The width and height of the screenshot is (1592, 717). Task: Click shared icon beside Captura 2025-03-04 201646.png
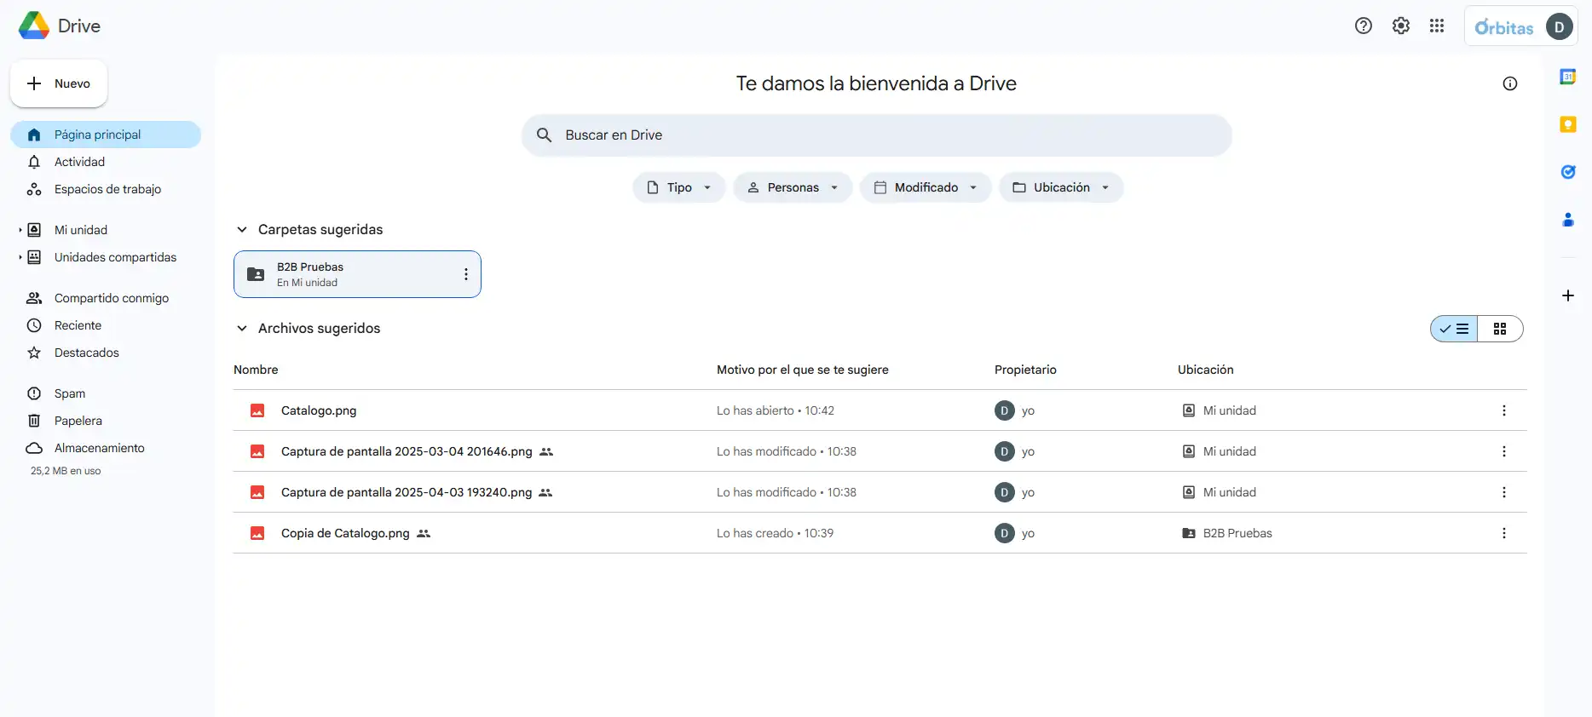pyautogui.click(x=546, y=451)
